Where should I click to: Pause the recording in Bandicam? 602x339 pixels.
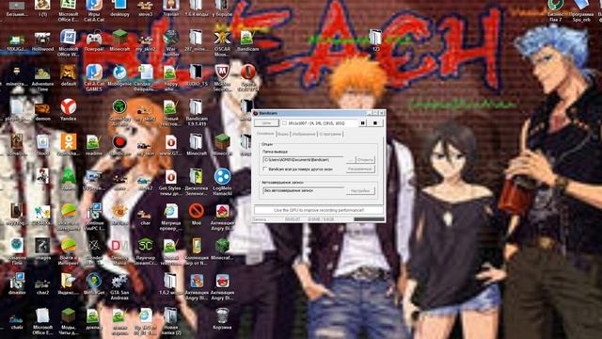pyautogui.click(x=362, y=123)
